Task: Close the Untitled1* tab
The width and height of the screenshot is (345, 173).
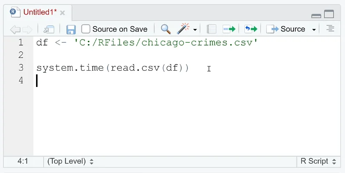Action: (x=62, y=13)
